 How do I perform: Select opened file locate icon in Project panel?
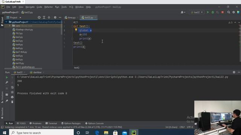[39, 18]
